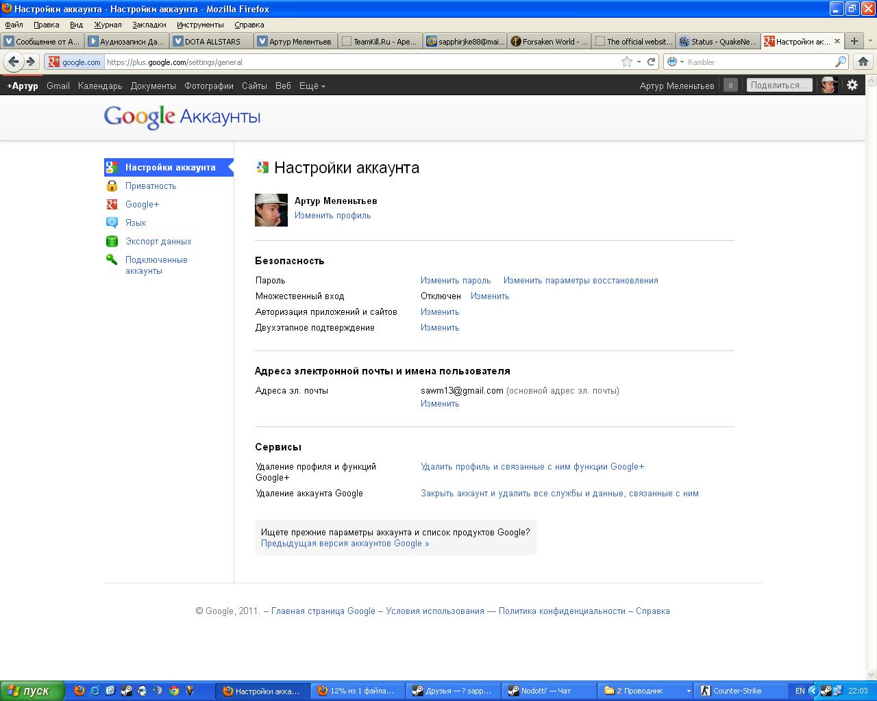Screen dimensions: 877x701
Task: Expand the Проводник taskbar group
Action: point(689,691)
